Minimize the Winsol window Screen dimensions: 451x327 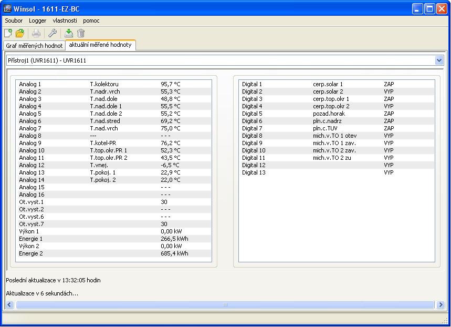tap(417, 8)
